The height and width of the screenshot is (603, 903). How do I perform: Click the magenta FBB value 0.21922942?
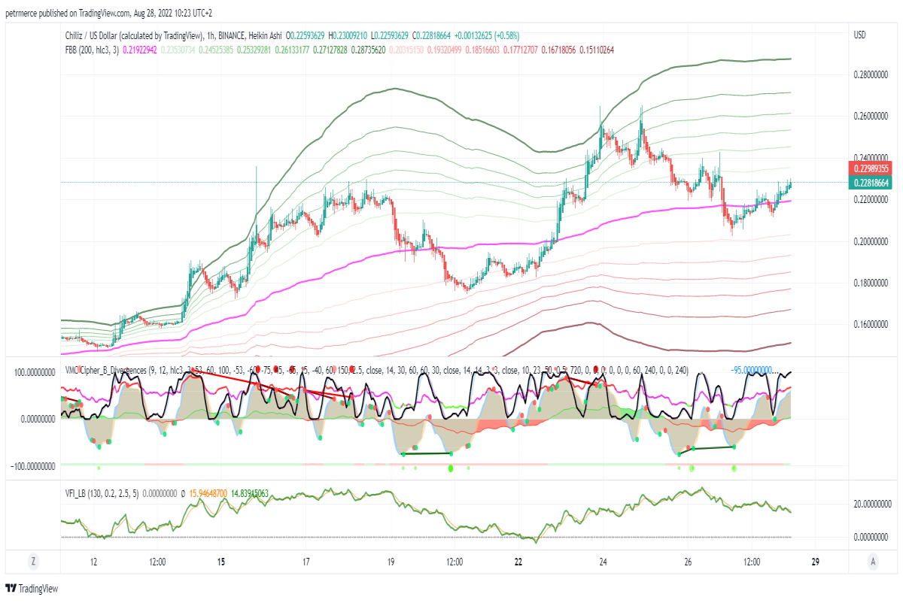point(140,49)
